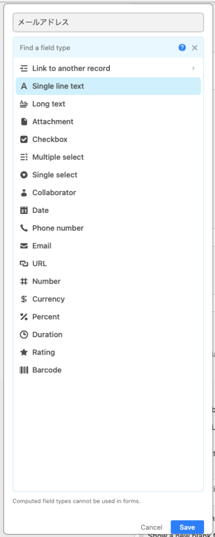This screenshot has height=537, width=215.
Task: Click the blue help question mark icon
Action: tap(182, 48)
